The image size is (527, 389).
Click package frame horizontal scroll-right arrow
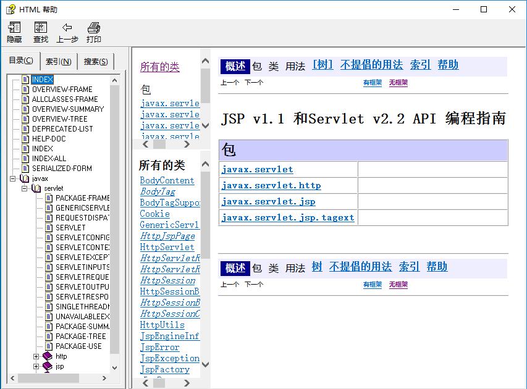(187, 144)
